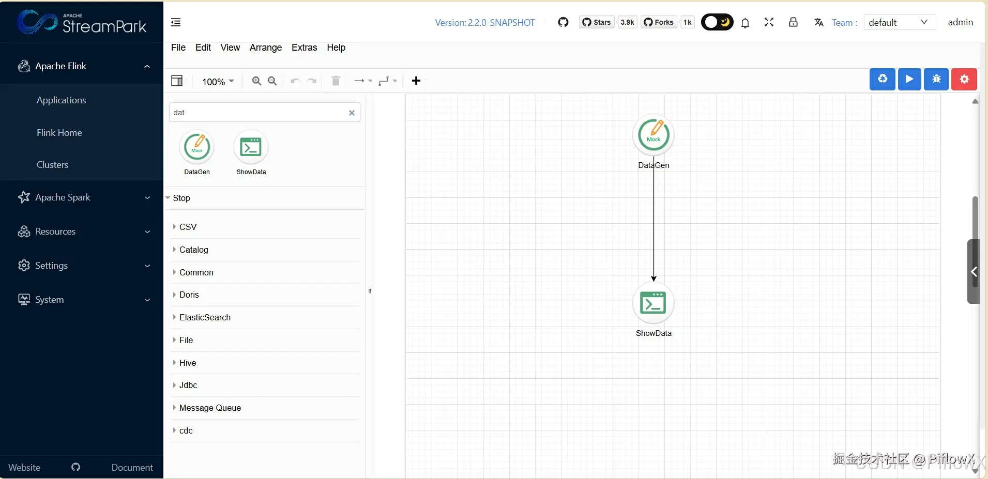Lock the screen with padlock icon
988x479 pixels.
click(x=793, y=22)
